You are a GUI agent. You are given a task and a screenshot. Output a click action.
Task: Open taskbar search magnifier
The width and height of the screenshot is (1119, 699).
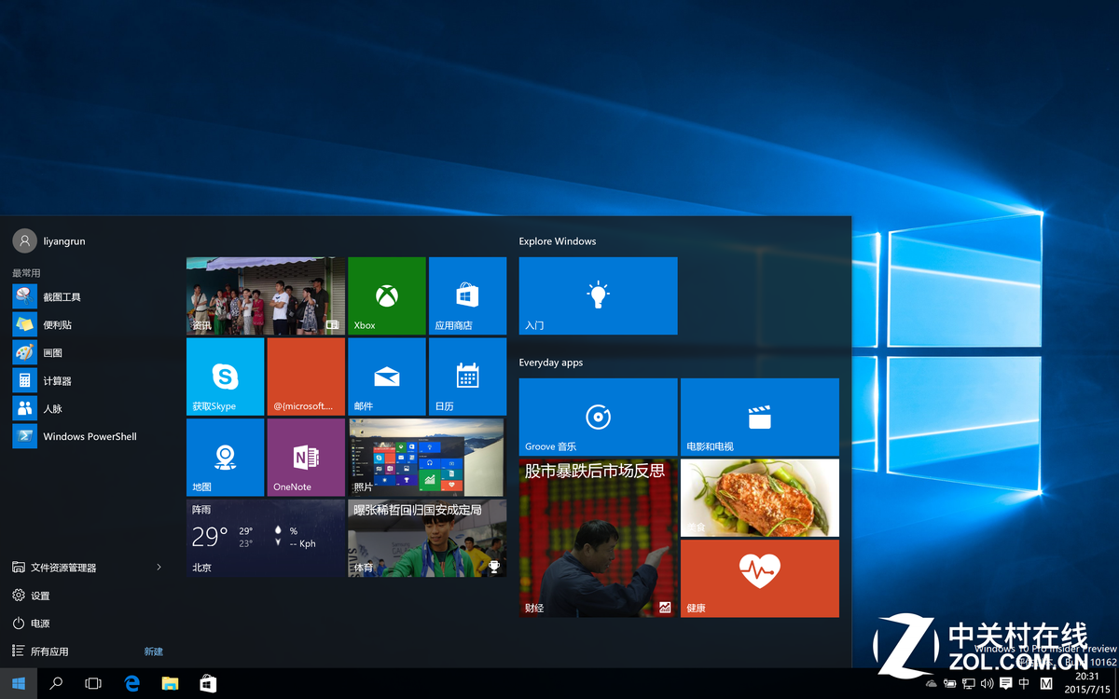[56, 683]
